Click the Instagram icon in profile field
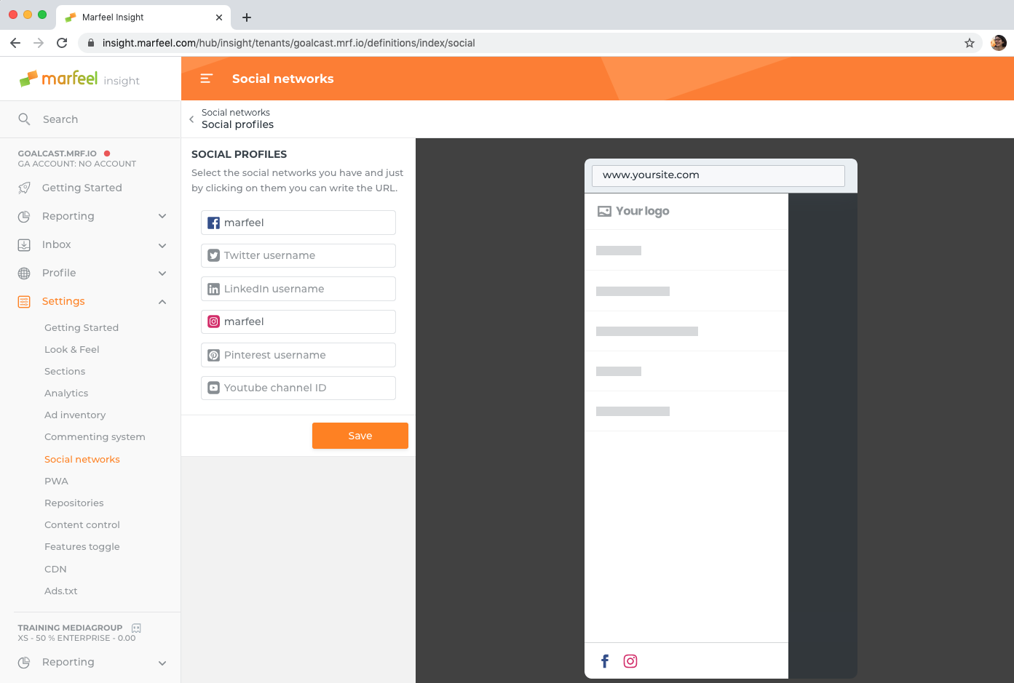Screen dimensions: 1014x683 (213, 321)
